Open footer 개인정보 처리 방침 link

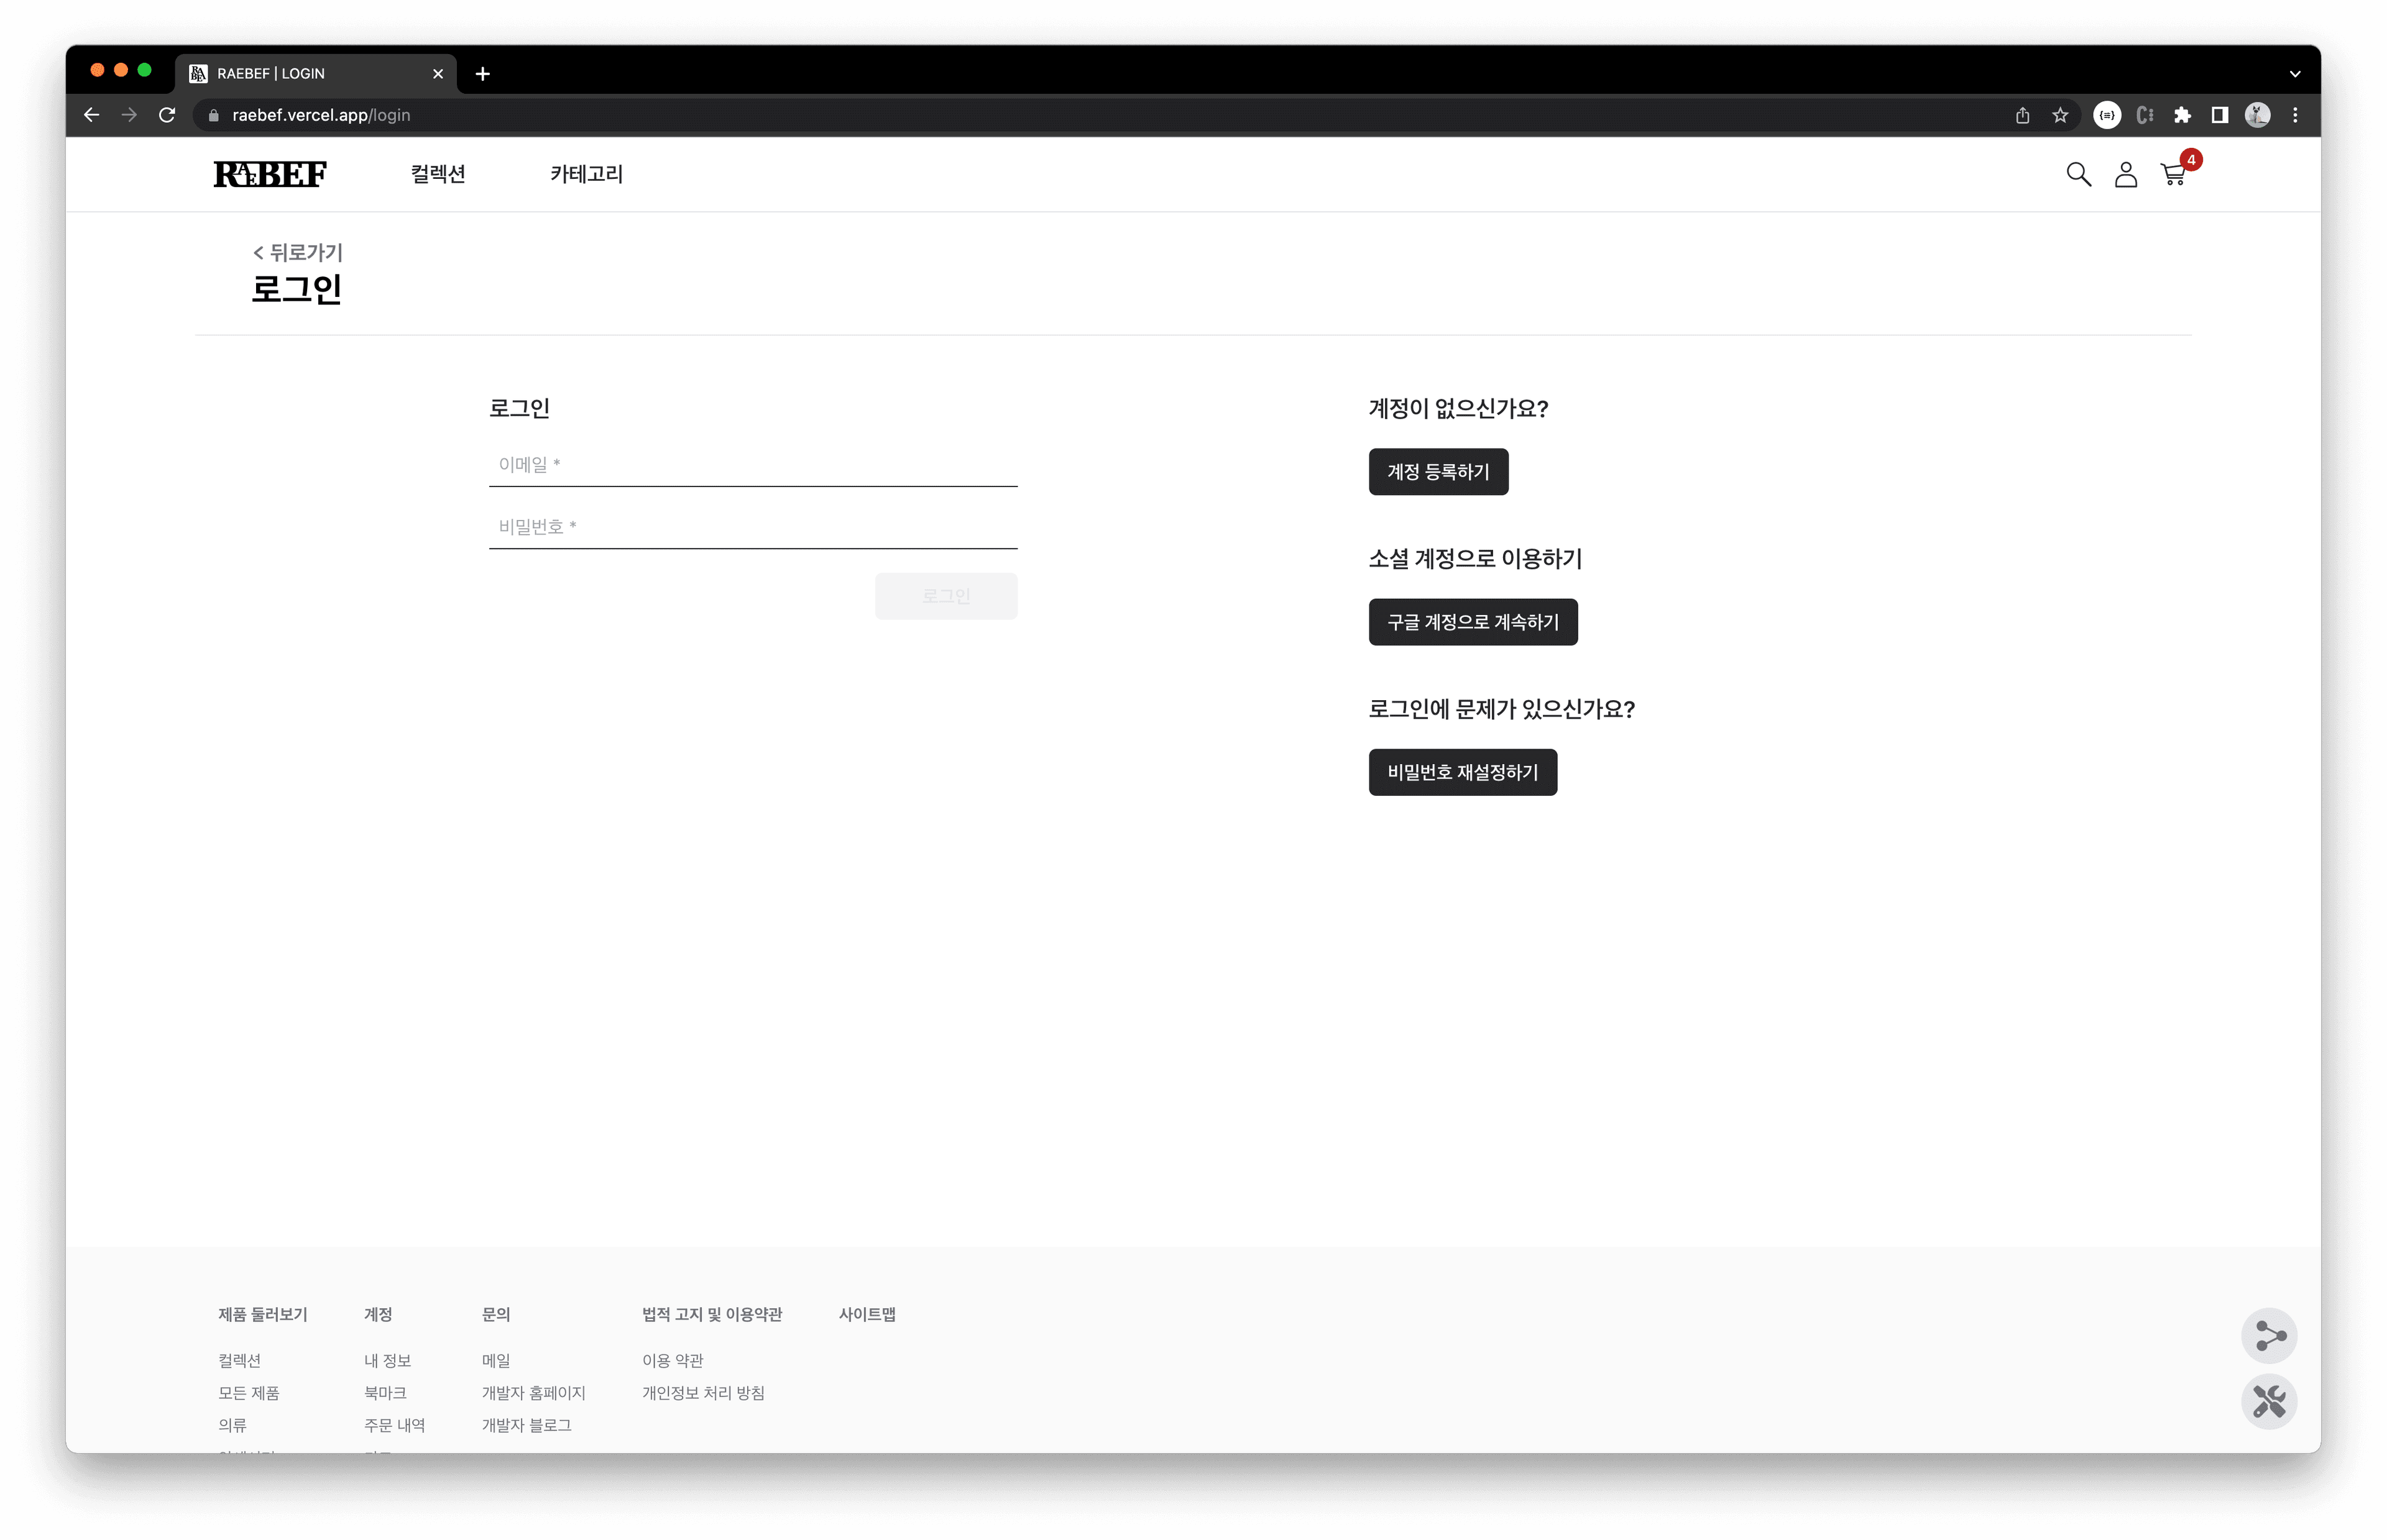[x=702, y=1392]
